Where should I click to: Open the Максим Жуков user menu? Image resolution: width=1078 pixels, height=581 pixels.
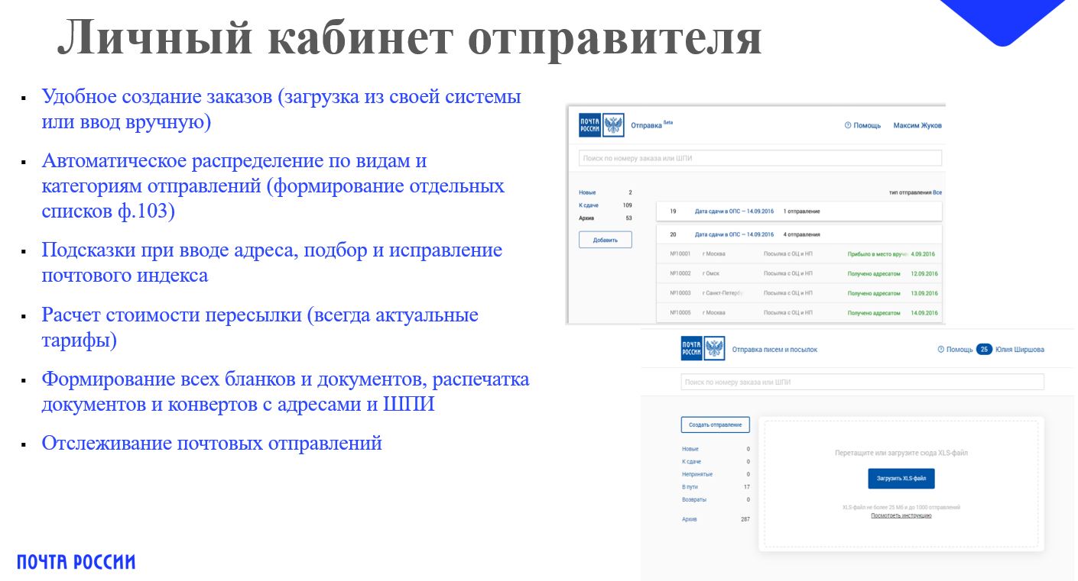coord(917,125)
